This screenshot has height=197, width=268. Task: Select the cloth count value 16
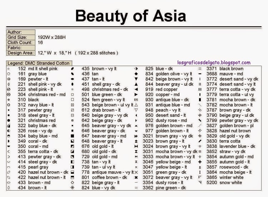click(x=40, y=42)
